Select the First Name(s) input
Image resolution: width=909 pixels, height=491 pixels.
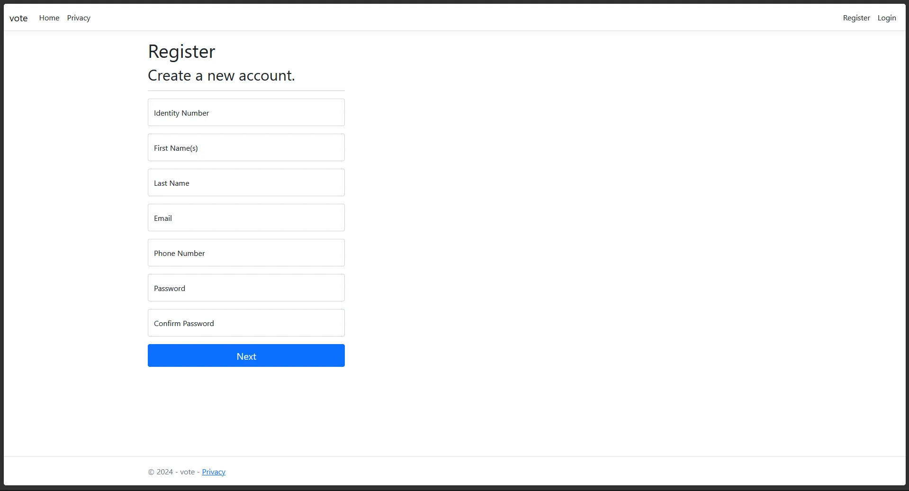tap(246, 147)
